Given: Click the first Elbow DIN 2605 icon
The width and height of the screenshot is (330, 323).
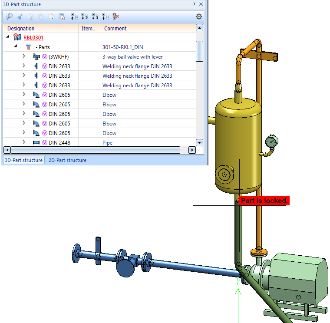Looking at the screenshot, I should pyautogui.click(x=36, y=95).
